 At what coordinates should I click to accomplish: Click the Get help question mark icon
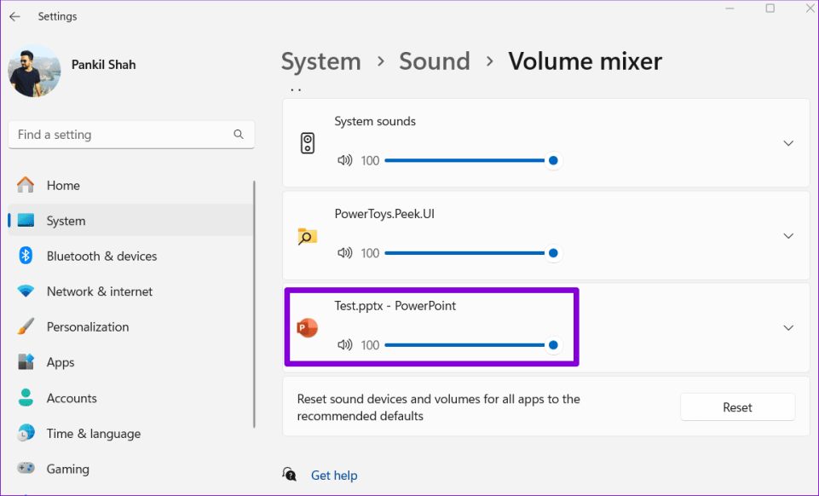tap(290, 475)
